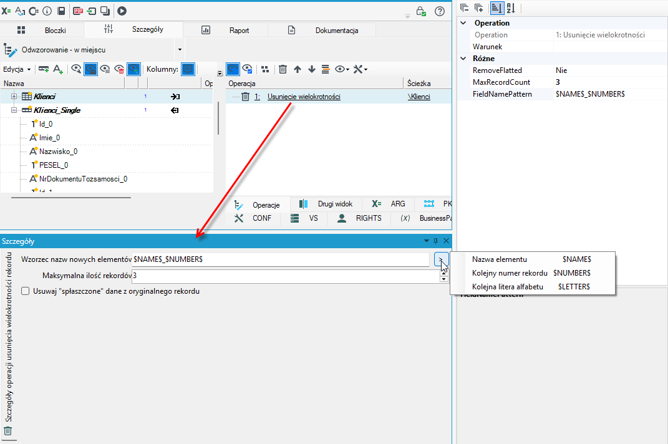Viewport: 668px width, 444px height.
Task: Click the orange lines list icon
Action: point(326,69)
